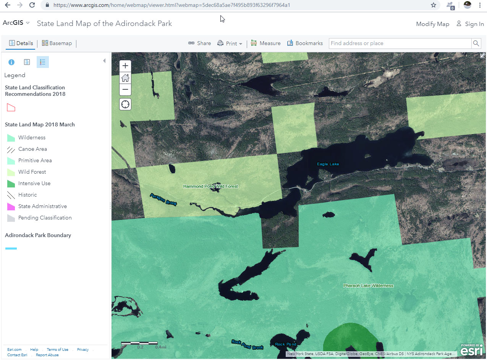Click the Hammond Pond Wild Forest label
Image resolution: width=487 pixels, height=360 pixels.
coord(210,186)
